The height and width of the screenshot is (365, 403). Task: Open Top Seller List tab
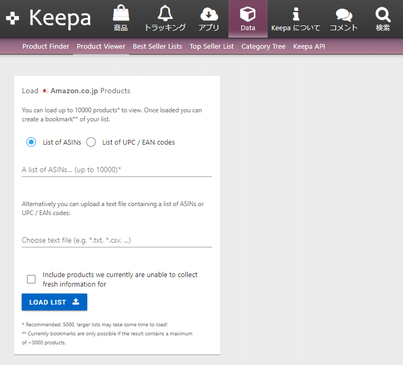click(212, 46)
